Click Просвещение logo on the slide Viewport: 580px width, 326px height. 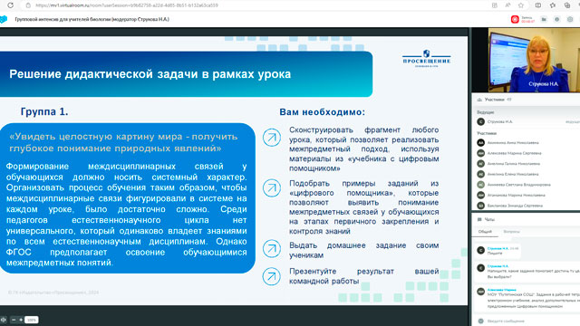pyautogui.click(x=427, y=59)
